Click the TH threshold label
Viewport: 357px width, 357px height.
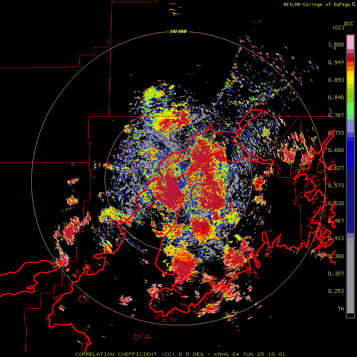pyautogui.click(x=341, y=309)
